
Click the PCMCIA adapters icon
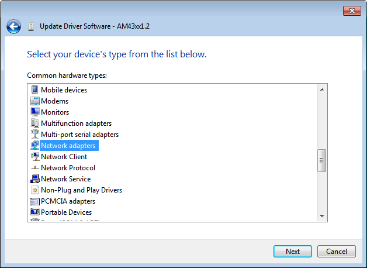pos(34,201)
